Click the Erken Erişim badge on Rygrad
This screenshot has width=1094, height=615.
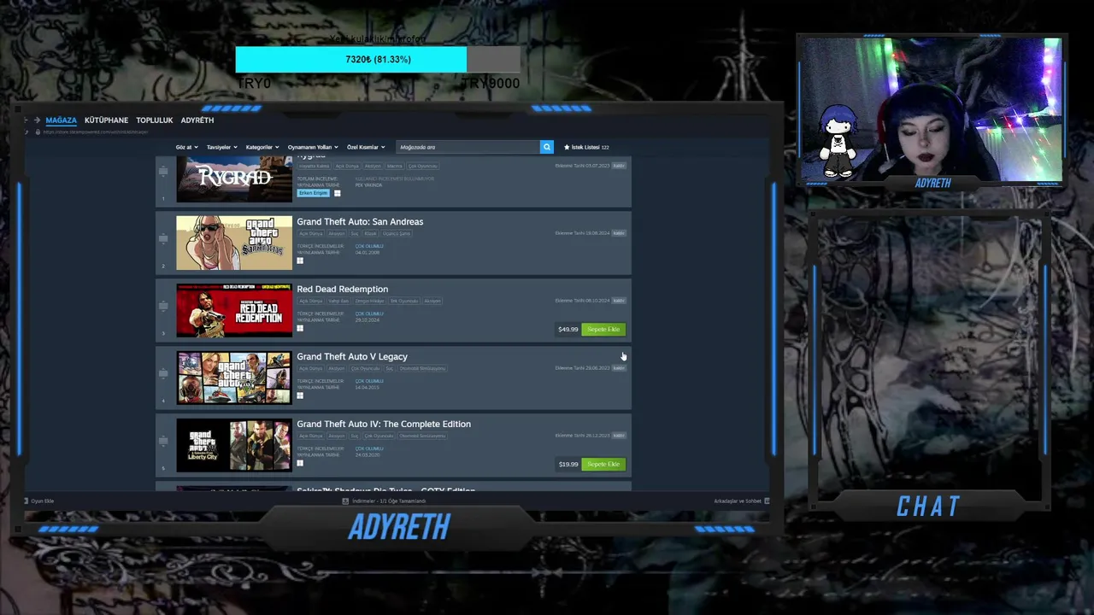click(313, 193)
